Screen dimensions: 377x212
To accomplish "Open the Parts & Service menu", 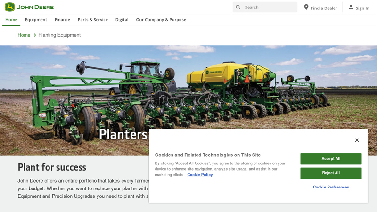I will 92,20.
